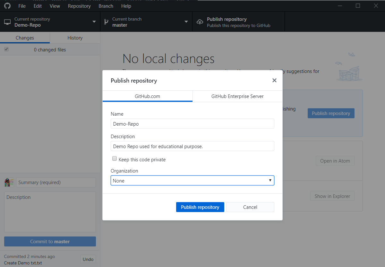Click the '0 changed files' label
Image resolution: width=385 pixels, height=267 pixels.
pyautogui.click(x=50, y=50)
